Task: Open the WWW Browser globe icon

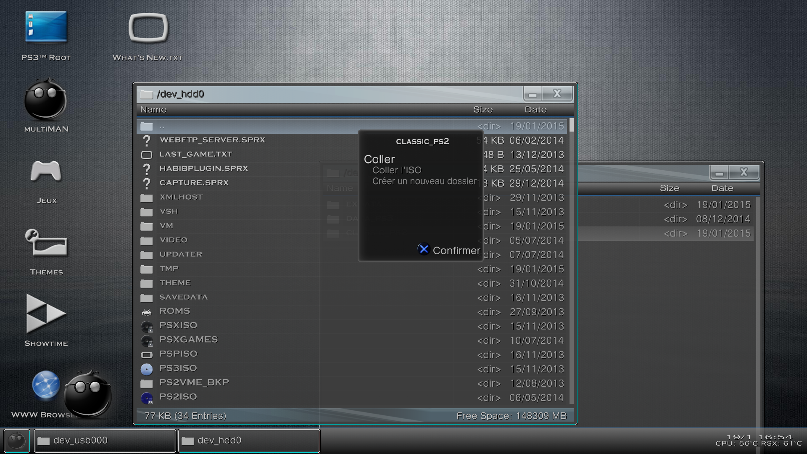Action: pos(46,385)
